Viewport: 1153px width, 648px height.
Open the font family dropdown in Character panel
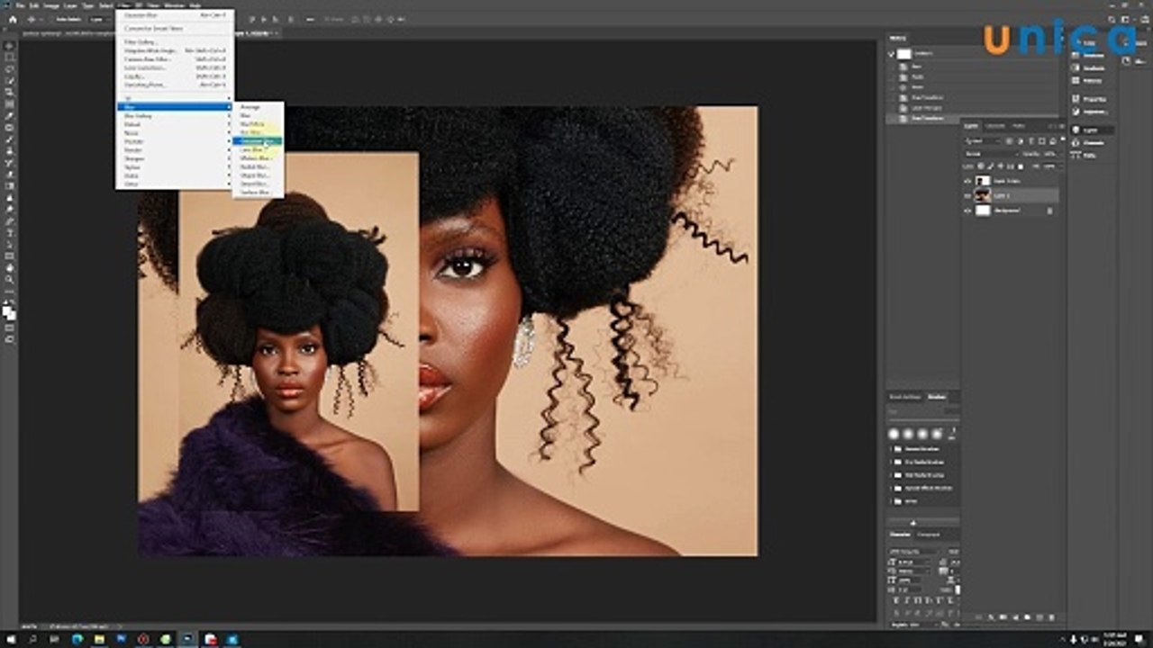click(914, 552)
